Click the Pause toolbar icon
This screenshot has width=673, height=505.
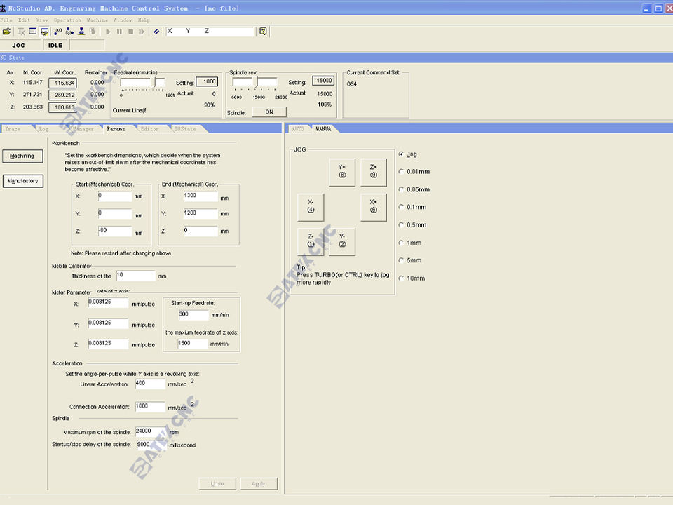tap(119, 32)
